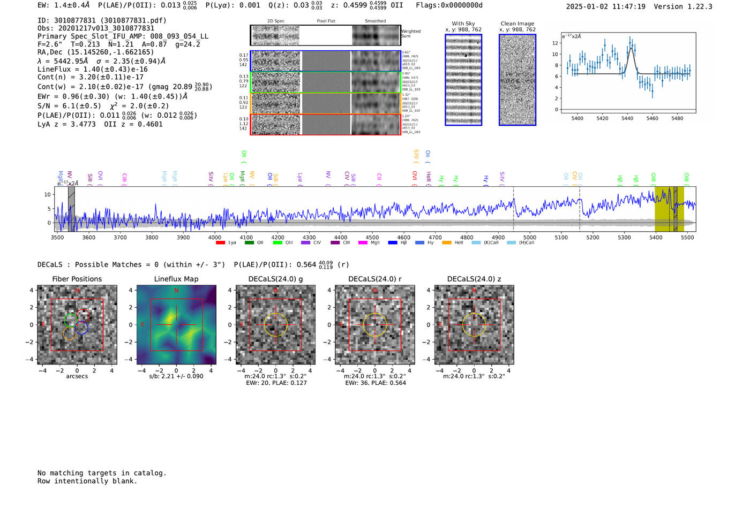Click the HeII orange legend swatch

[x=447, y=243]
